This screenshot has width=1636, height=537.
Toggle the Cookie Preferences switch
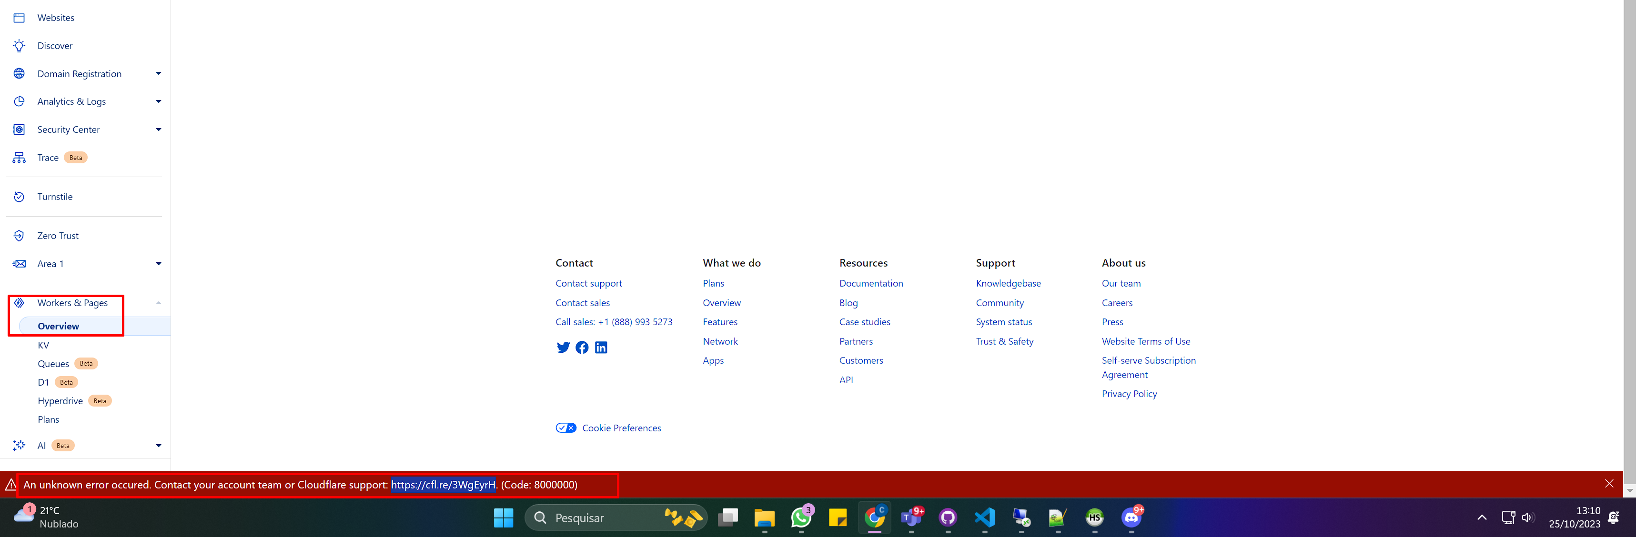pos(566,428)
